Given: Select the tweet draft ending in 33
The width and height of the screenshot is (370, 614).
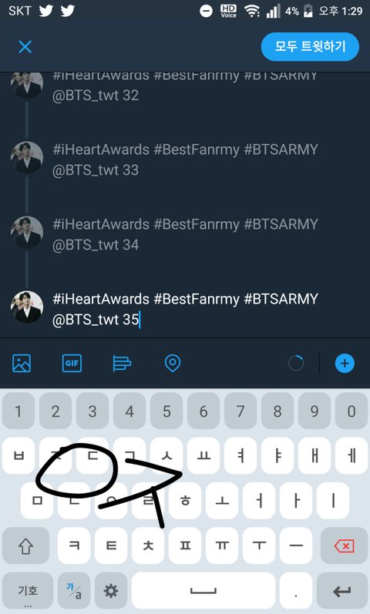Looking at the screenshot, I should click(x=185, y=159).
